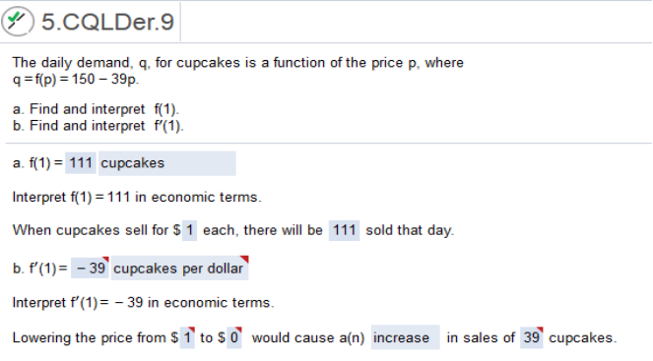Click red corner marker on −39 field
Image resolution: width=653 pixels, height=361 pixels.
tap(105, 260)
